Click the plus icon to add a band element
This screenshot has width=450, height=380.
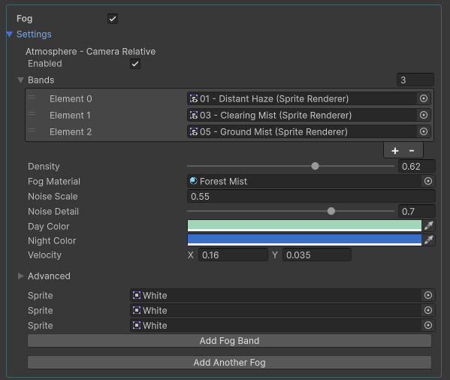click(395, 150)
